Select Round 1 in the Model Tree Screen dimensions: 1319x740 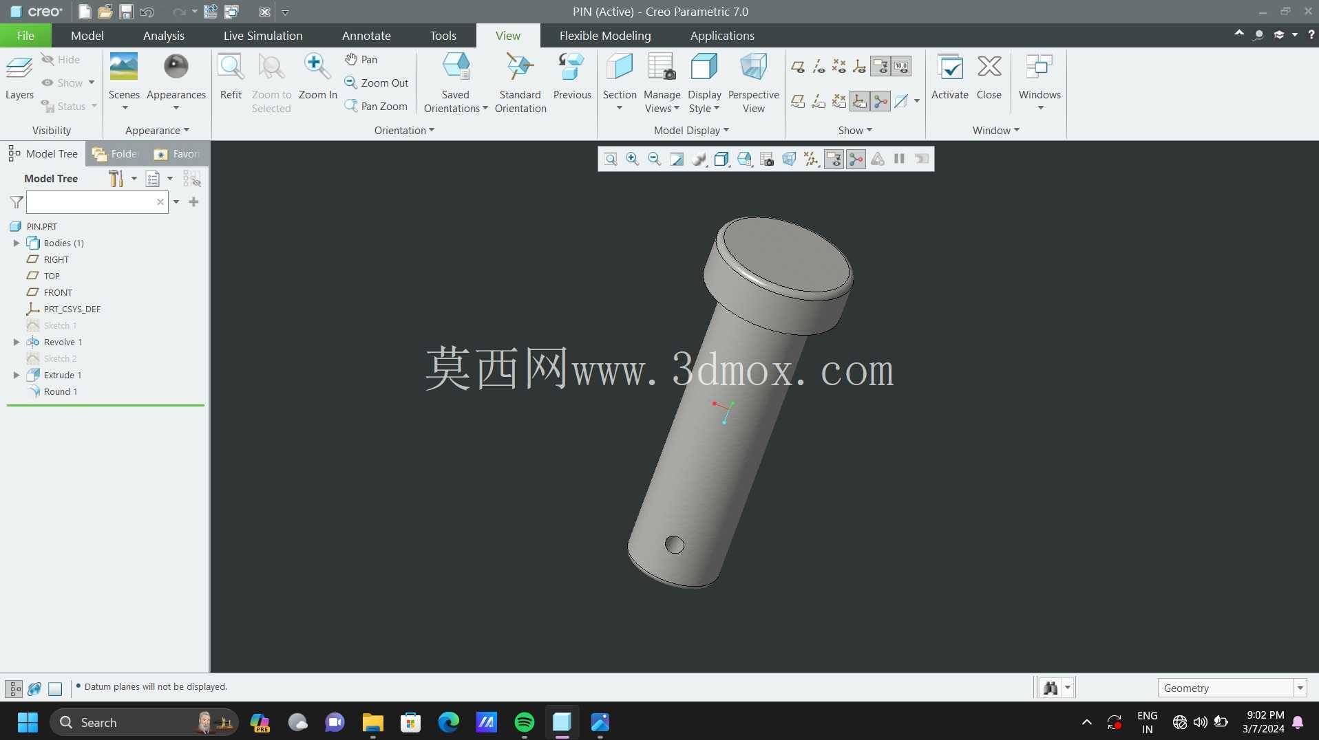tap(61, 391)
